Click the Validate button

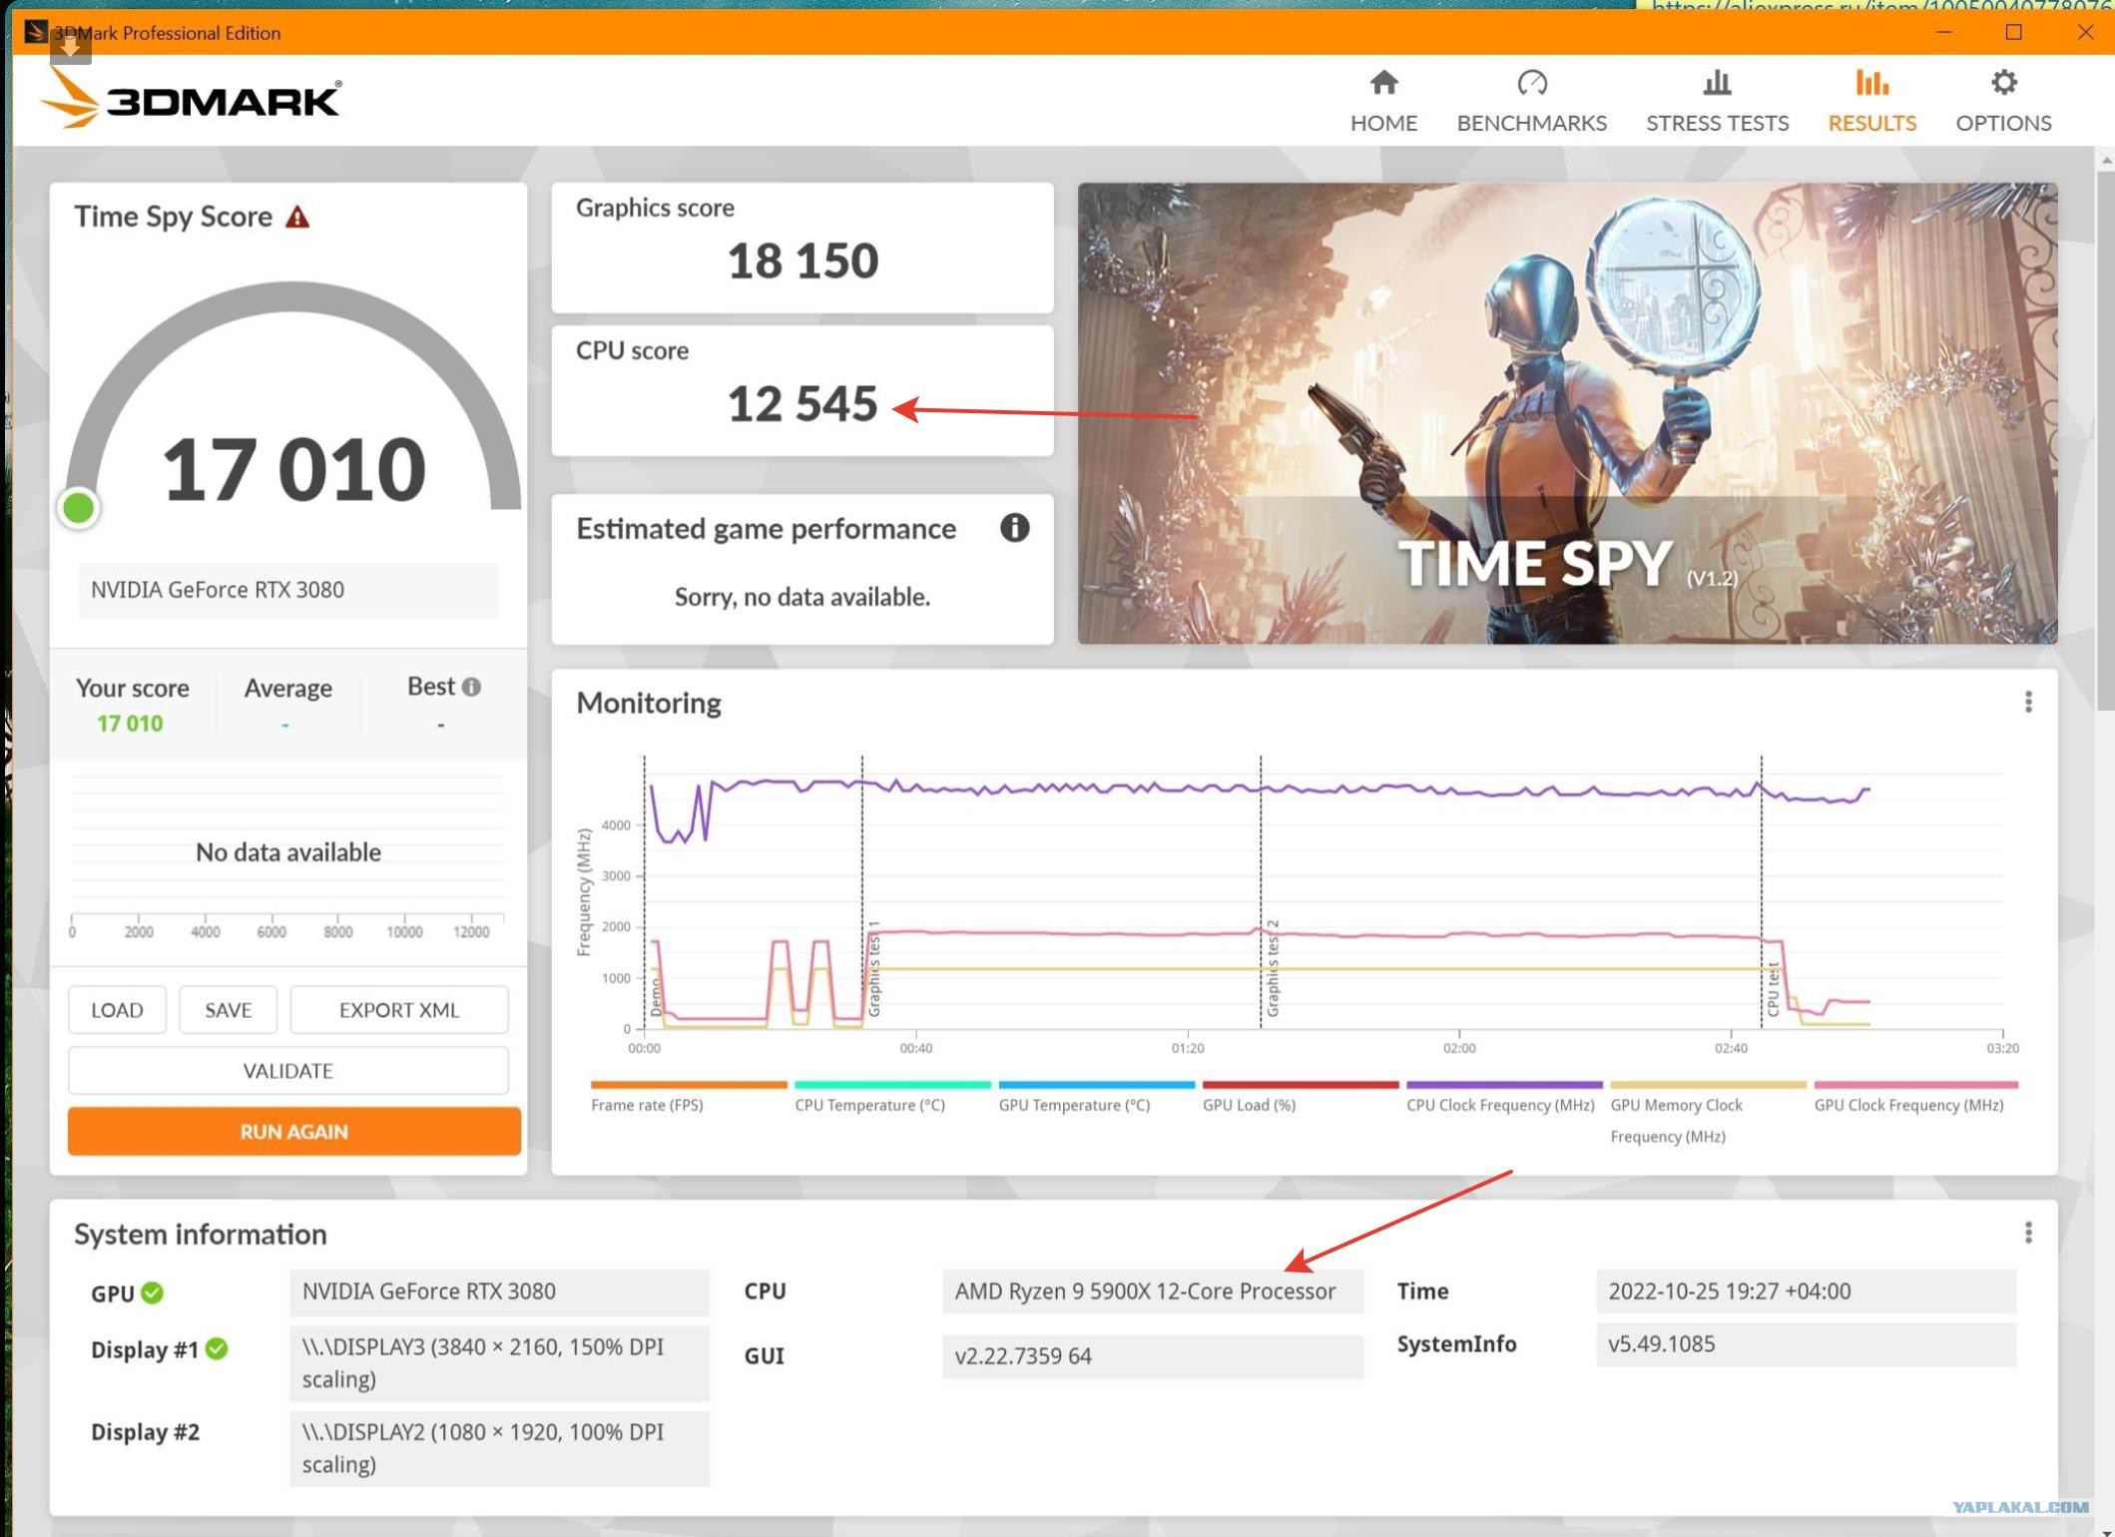tap(287, 1071)
